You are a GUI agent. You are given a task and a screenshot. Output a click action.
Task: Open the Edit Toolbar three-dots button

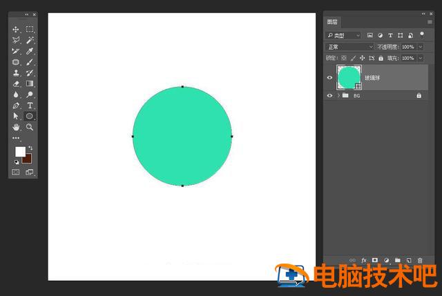tap(16, 138)
